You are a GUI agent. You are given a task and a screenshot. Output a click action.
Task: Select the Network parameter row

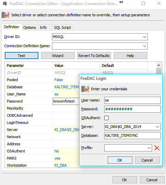[x=42, y=137]
